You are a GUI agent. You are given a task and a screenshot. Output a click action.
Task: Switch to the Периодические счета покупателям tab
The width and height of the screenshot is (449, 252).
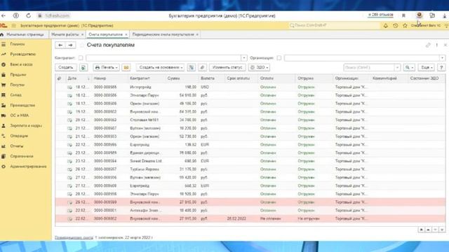pos(163,34)
